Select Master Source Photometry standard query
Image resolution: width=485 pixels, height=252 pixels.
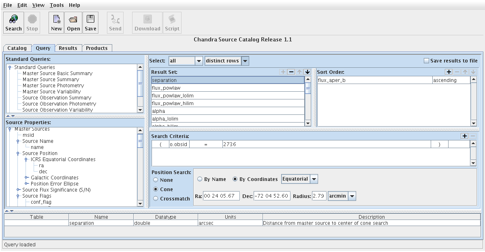point(53,86)
